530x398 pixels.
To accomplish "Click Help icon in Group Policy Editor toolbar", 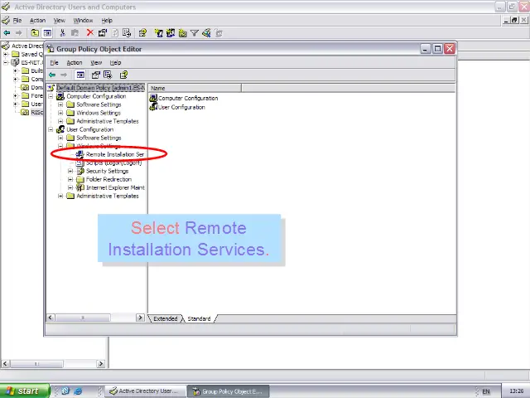I will pos(123,75).
